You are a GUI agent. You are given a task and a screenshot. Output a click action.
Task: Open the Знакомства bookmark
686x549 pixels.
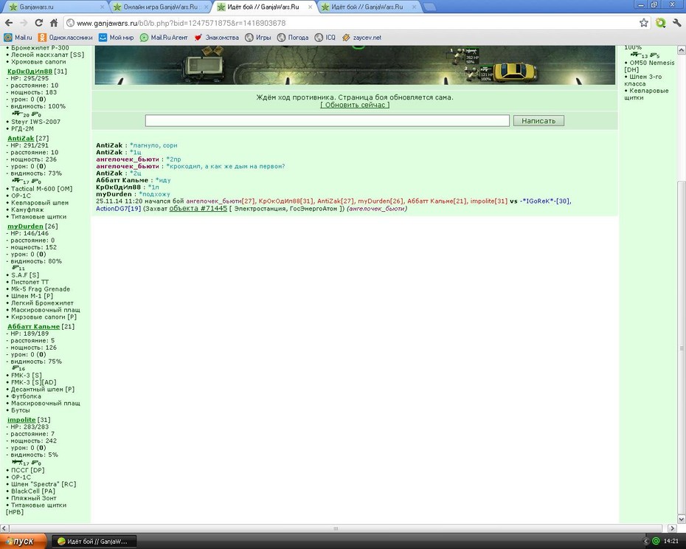tap(217, 38)
